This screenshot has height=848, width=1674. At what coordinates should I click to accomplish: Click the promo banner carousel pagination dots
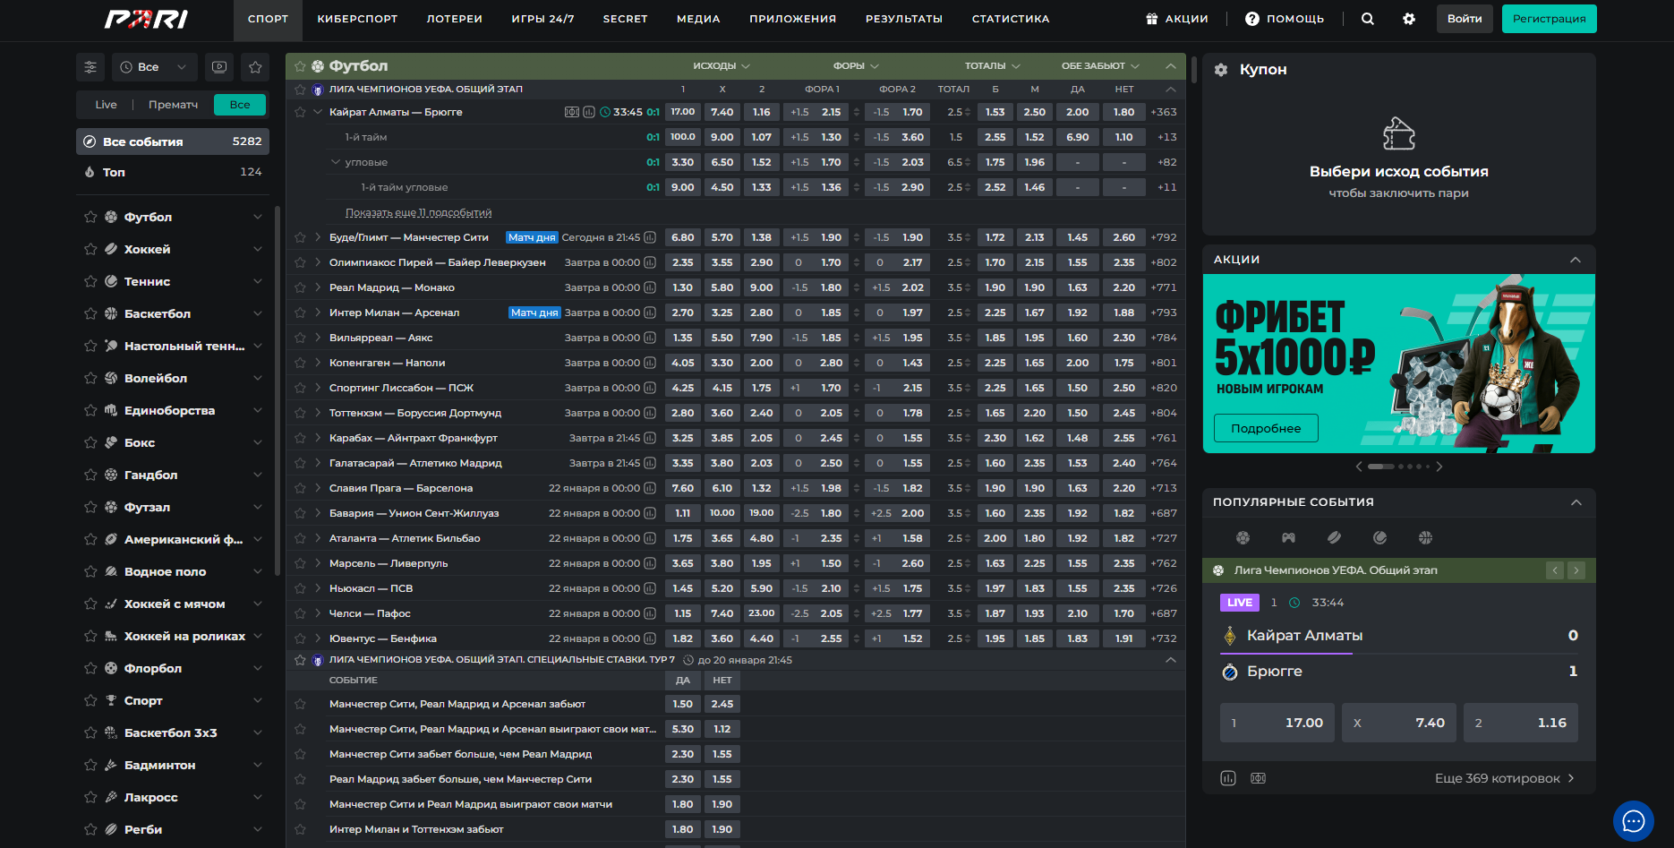pyautogui.click(x=1398, y=467)
